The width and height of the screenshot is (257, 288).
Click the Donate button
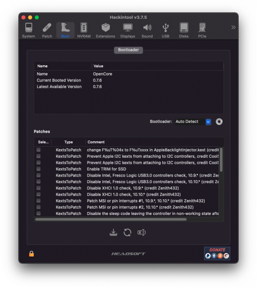click(217, 253)
